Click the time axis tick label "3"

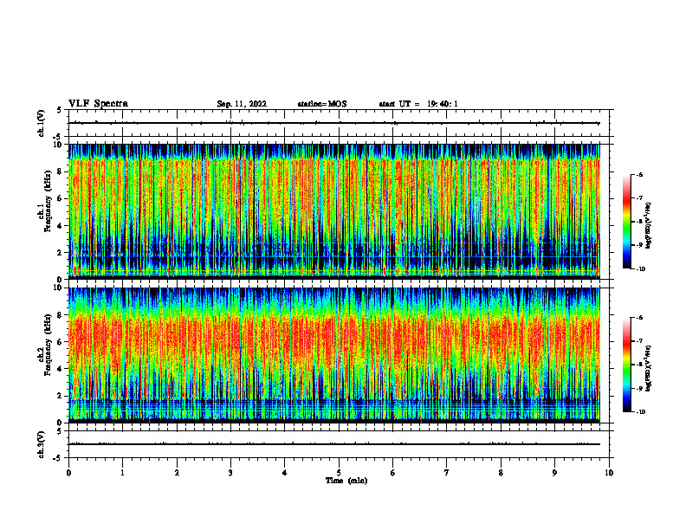coord(230,473)
